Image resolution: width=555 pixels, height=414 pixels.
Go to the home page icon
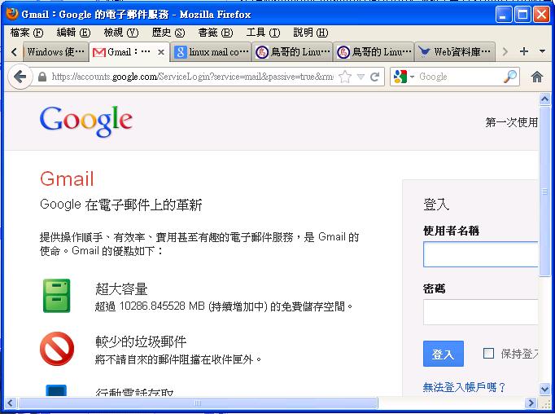coord(537,77)
